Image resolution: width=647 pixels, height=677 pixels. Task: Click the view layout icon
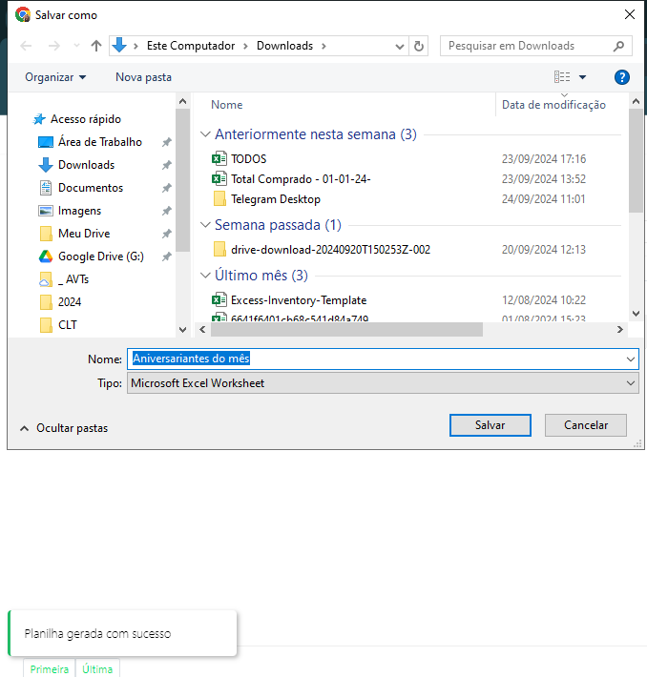pyautogui.click(x=562, y=77)
